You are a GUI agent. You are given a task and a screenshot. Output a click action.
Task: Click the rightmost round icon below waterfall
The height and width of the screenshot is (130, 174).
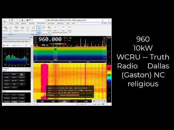pyautogui.click(x=105, y=101)
